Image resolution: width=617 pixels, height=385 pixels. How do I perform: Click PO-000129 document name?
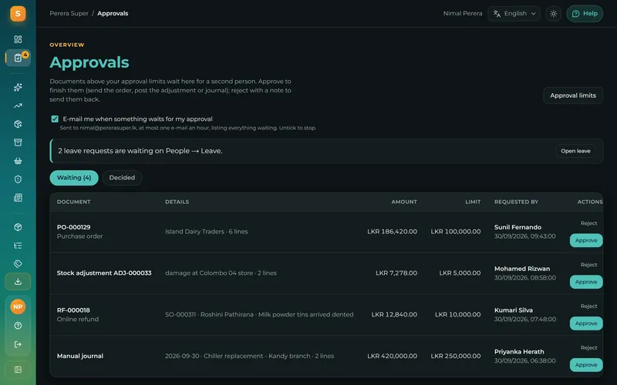pyautogui.click(x=73, y=227)
